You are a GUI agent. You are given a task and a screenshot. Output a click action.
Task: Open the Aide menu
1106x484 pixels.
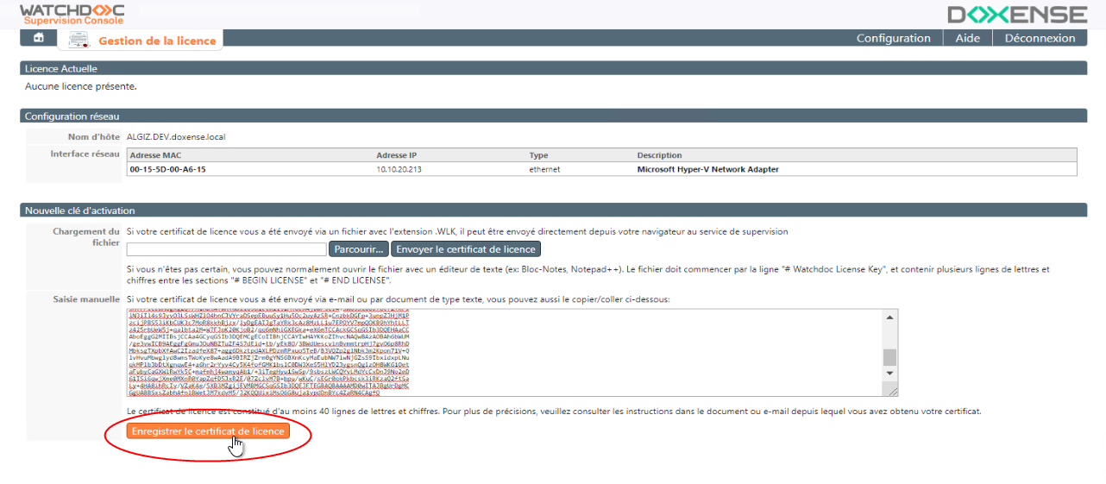click(x=967, y=38)
